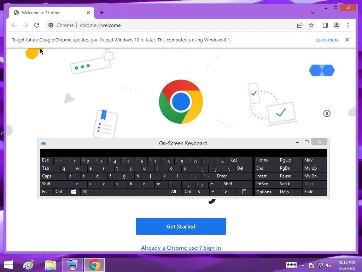Click the Tab key on keyboard
Image resolution: width=362 pixels, height=272 pixels.
50,168
